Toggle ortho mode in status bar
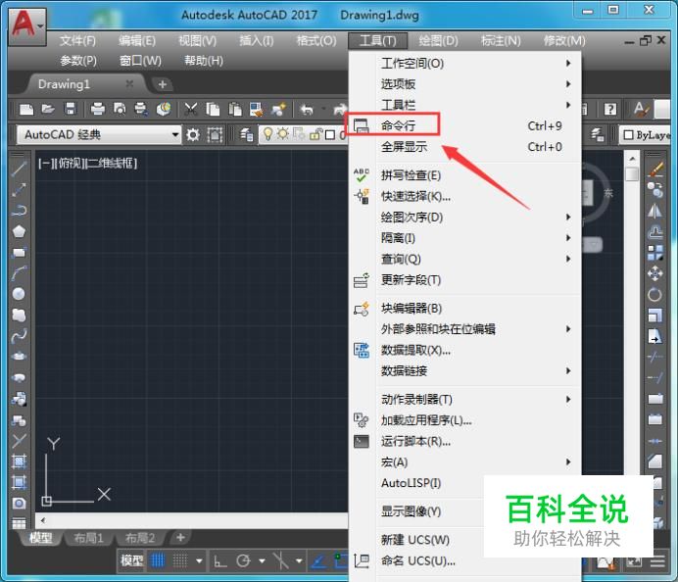Viewport: 678px width, 582px height. pyautogui.click(x=220, y=560)
